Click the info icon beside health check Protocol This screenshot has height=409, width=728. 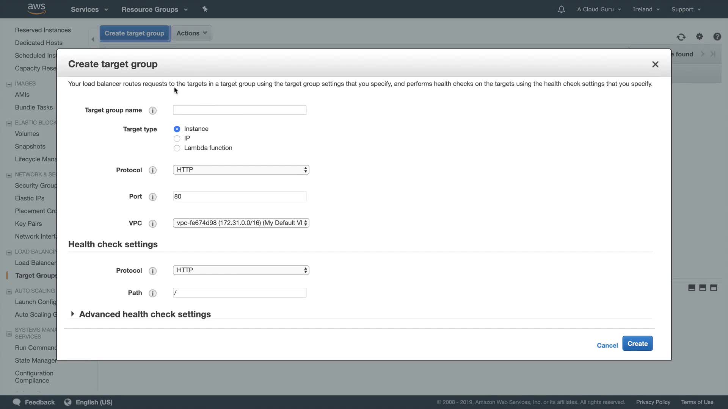tap(152, 271)
